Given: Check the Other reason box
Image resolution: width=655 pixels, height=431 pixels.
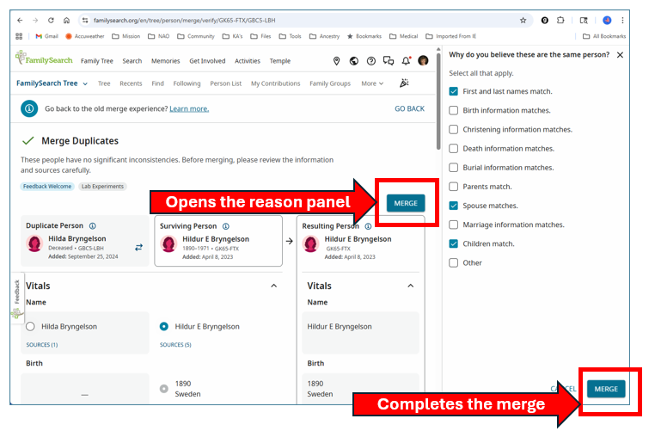Looking at the screenshot, I should click(x=453, y=262).
